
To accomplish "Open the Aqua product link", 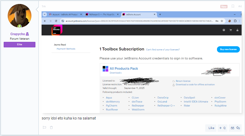I will pyautogui.click(x=109, y=98).
